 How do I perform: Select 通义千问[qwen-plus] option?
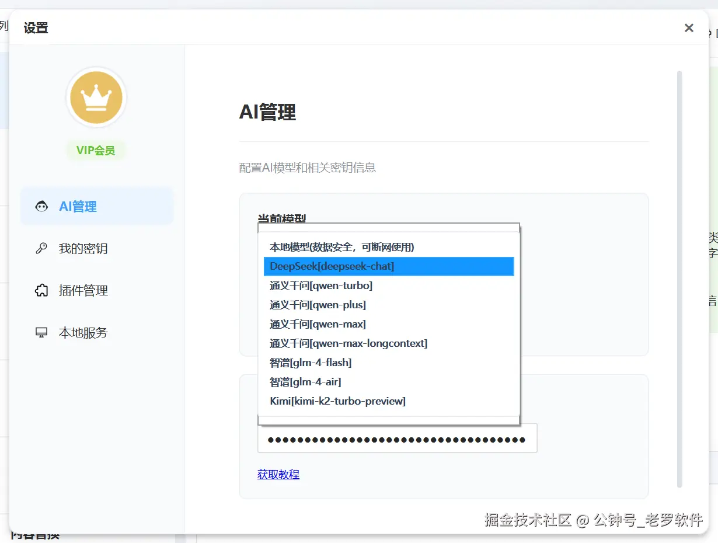389,305
